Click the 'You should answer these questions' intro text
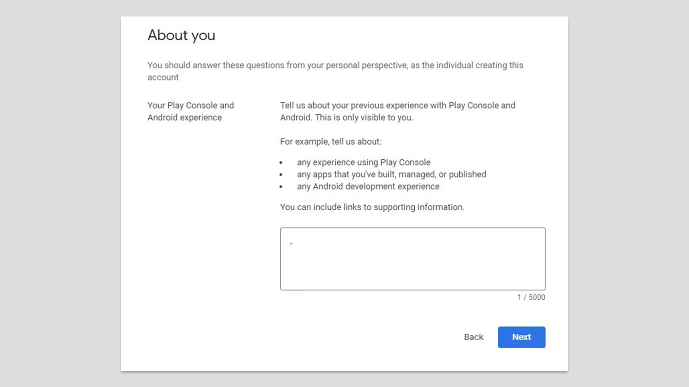 (x=335, y=65)
